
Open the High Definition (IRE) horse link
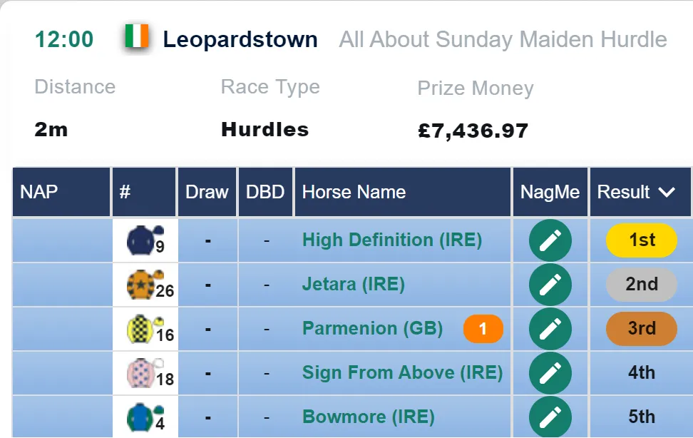point(392,240)
